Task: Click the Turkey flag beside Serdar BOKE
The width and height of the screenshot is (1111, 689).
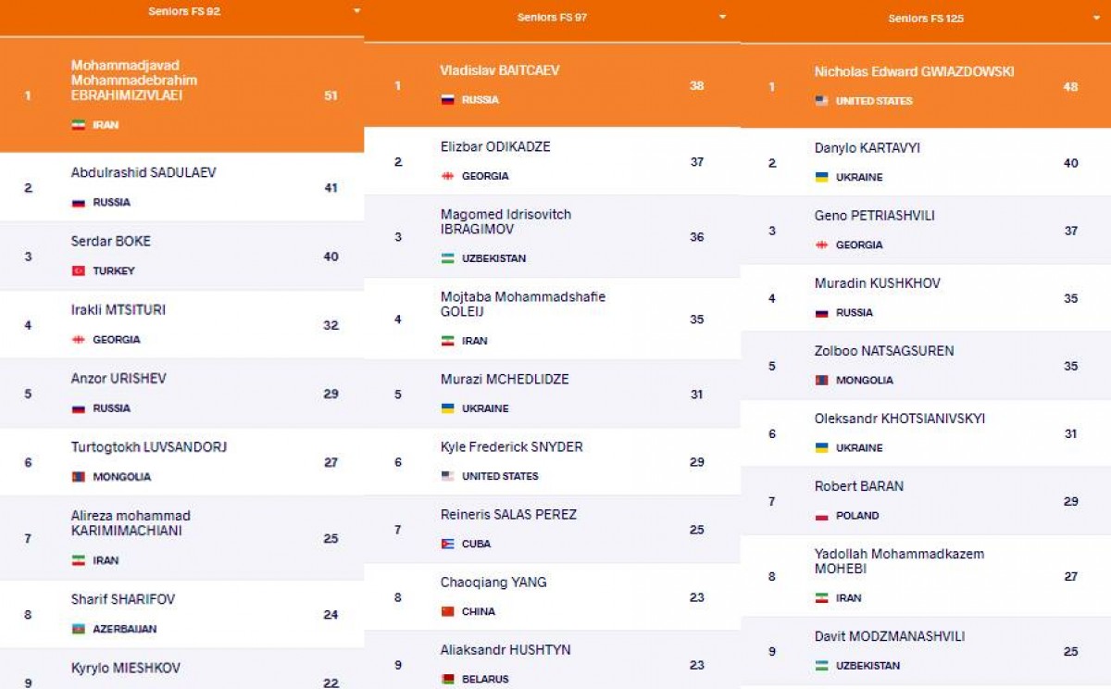Action: pyautogui.click(x=79, y=271)
